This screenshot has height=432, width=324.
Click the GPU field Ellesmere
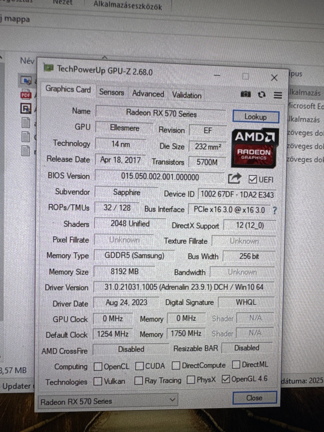[x=125, y=128]
